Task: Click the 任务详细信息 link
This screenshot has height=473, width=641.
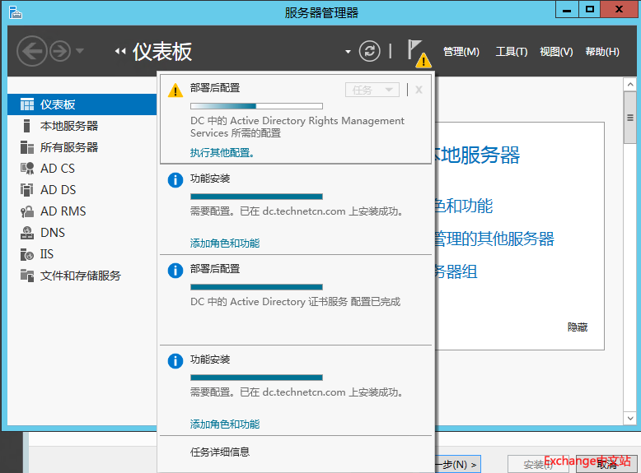Action: coord(220,452)
